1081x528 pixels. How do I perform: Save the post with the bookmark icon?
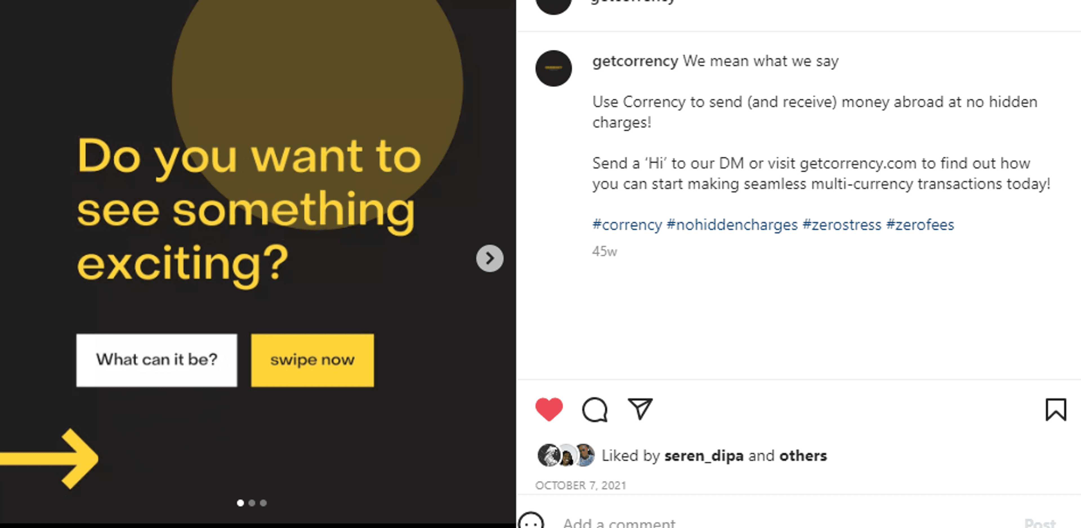tap(1055, 409)
